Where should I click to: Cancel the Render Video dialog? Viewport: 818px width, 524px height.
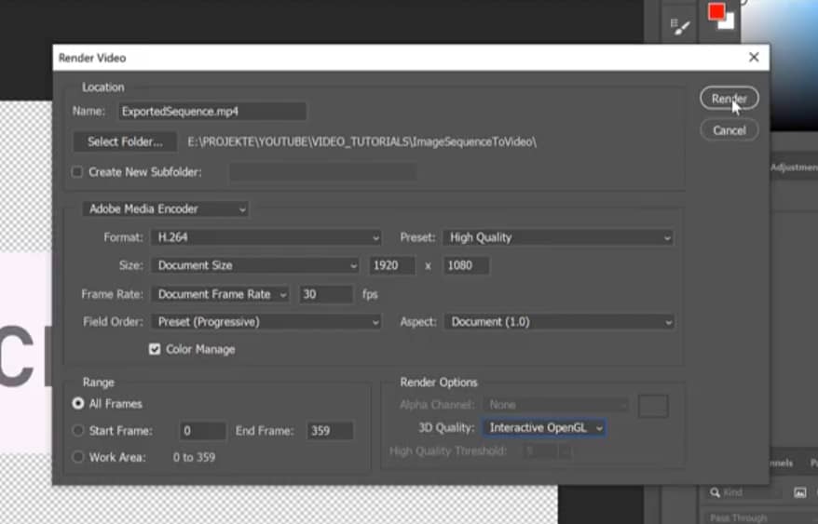tap(729, 130)
